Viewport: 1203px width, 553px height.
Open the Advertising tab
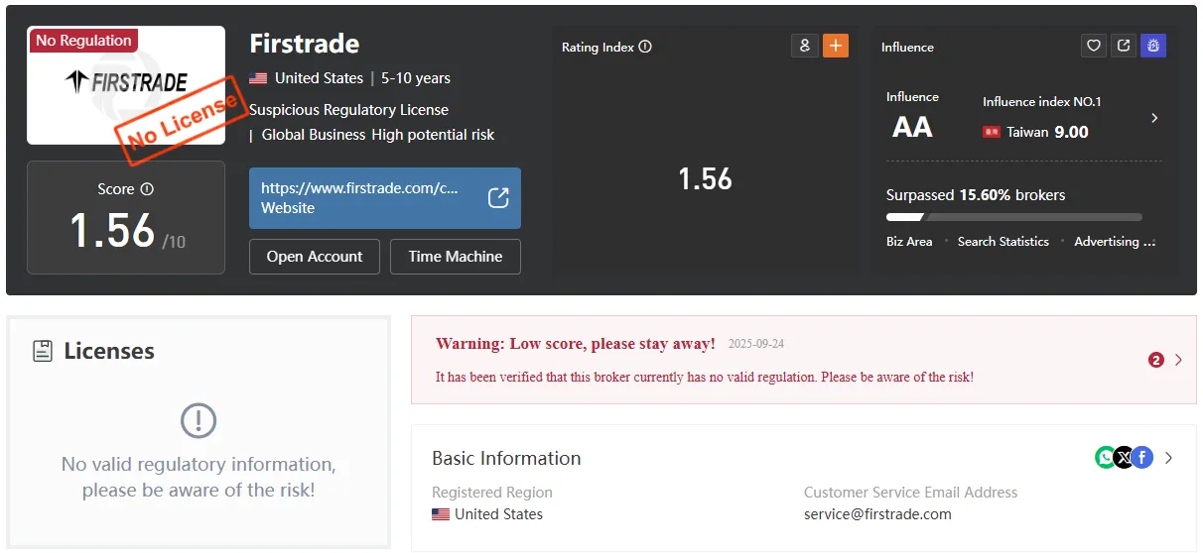tap(1115, 241)
